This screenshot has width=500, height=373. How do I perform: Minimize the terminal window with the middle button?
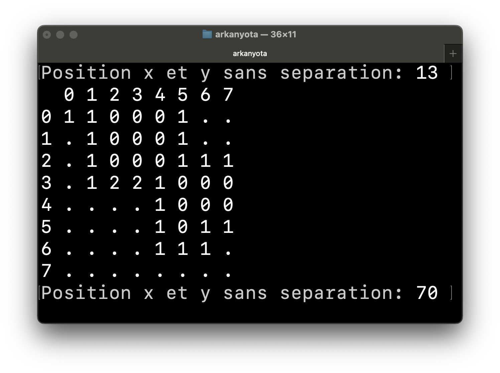point(60,35)
